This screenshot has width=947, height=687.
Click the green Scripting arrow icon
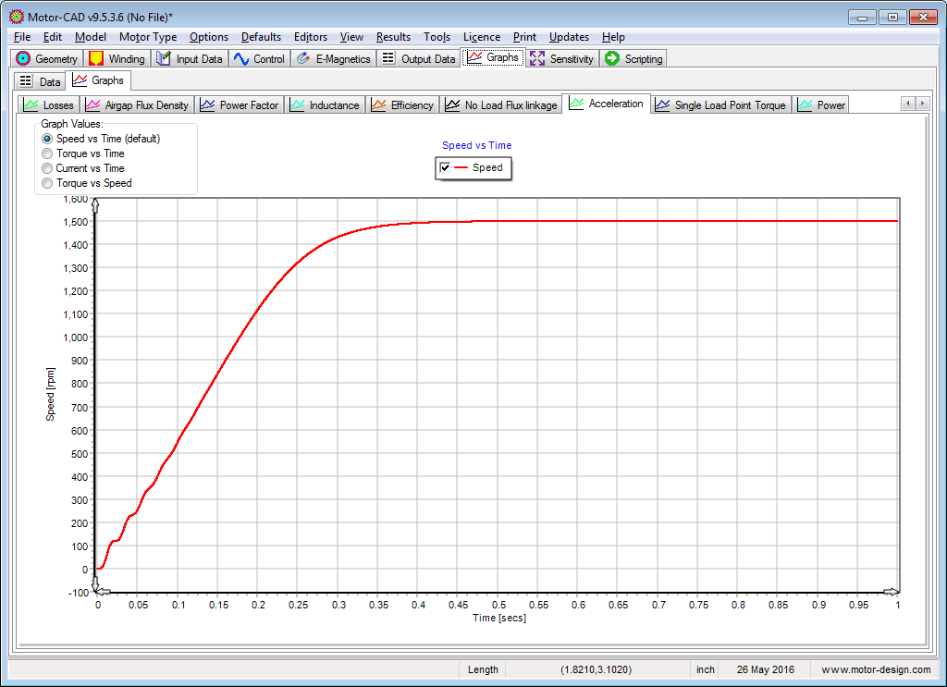612,58
